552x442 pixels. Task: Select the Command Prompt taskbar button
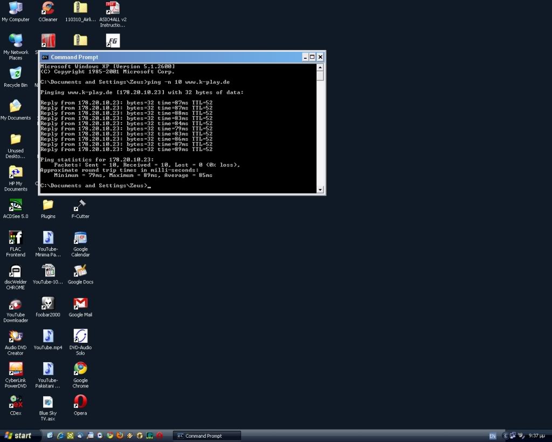point(207,436)
